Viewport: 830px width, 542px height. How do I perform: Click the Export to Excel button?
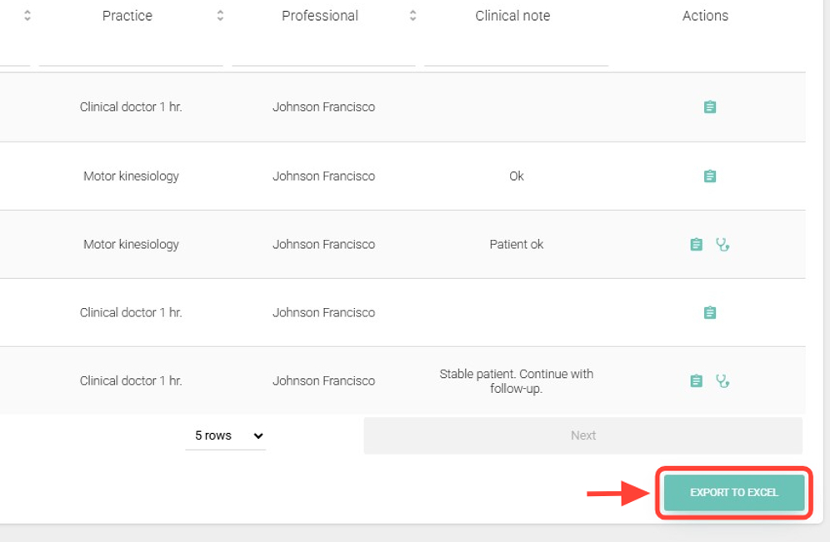tap(733, 493)
